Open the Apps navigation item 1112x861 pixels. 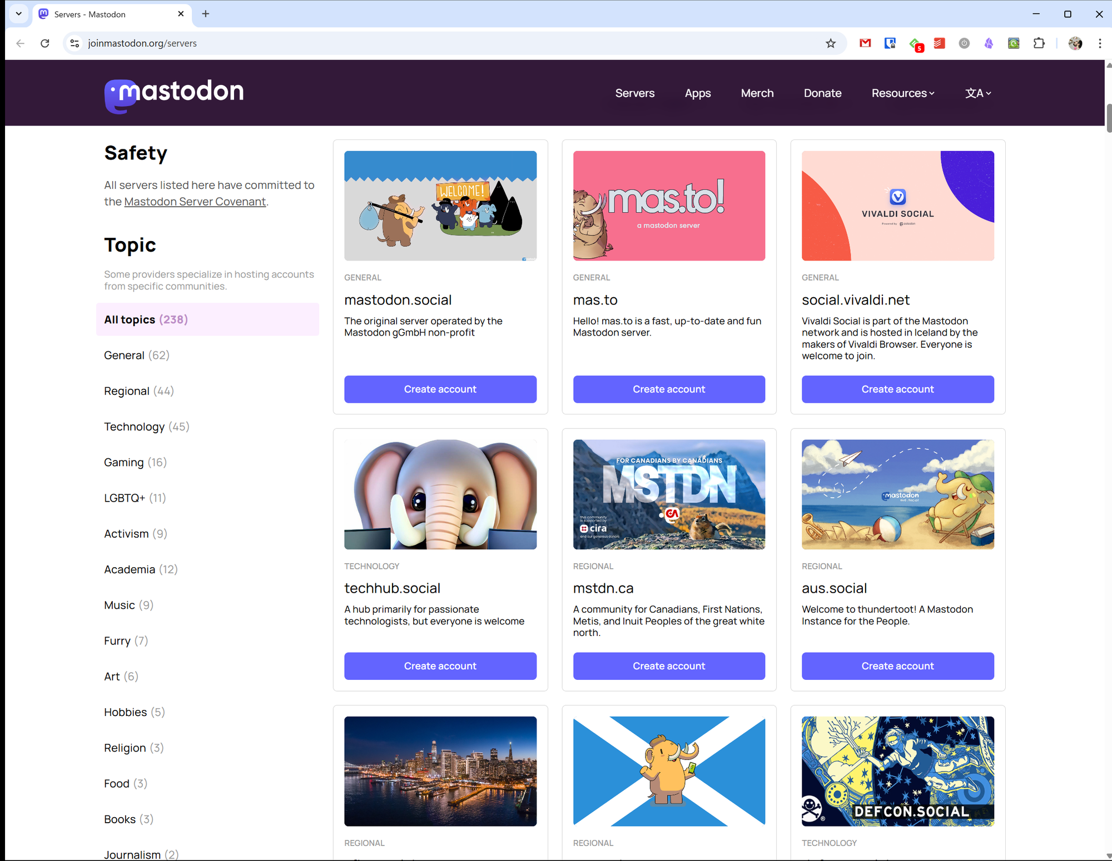697,93
